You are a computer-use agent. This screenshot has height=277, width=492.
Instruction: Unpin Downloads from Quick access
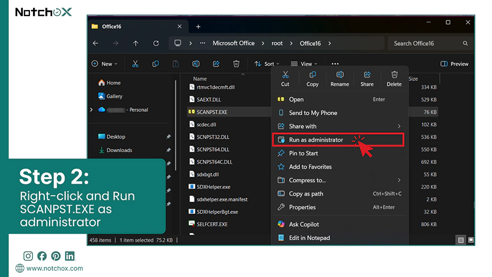coord(169,150)
